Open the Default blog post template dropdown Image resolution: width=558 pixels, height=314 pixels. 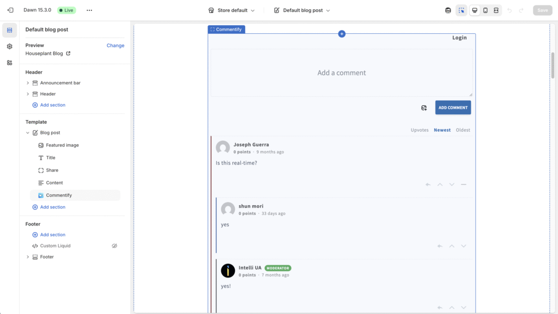[302, 10]
